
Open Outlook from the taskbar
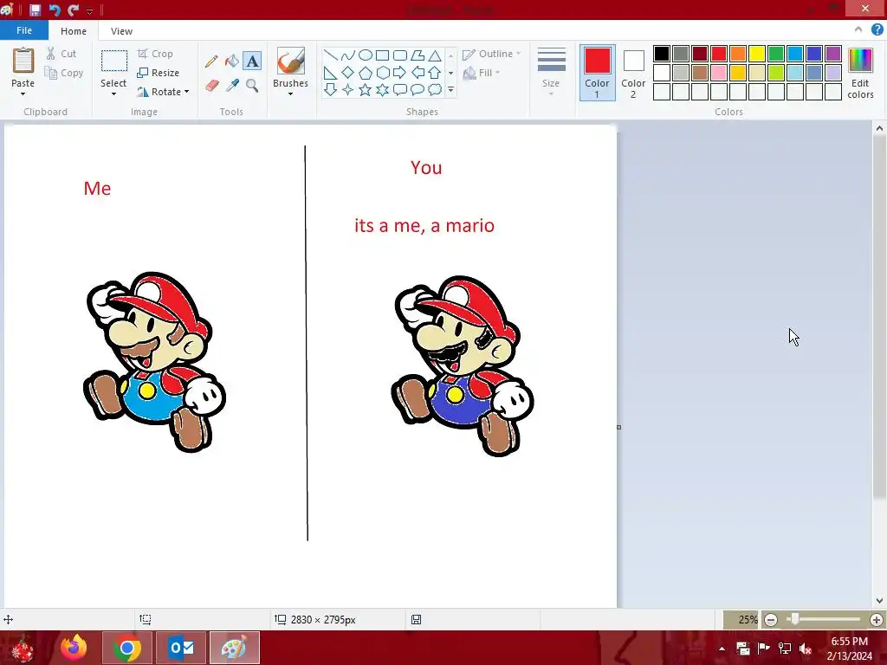pyautogui.click(x=181, y=648)
